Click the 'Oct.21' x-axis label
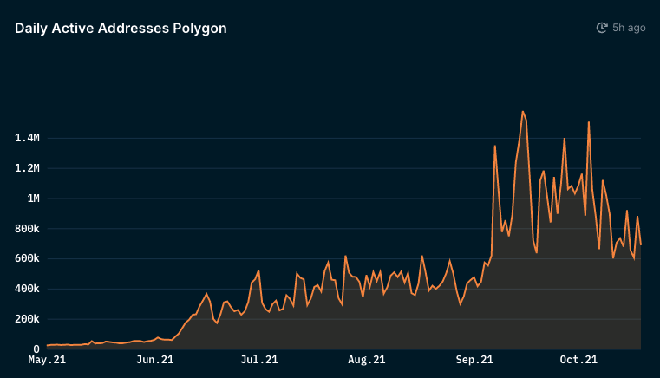This screenshot has width=660, height=378. [x=578, y=360]
